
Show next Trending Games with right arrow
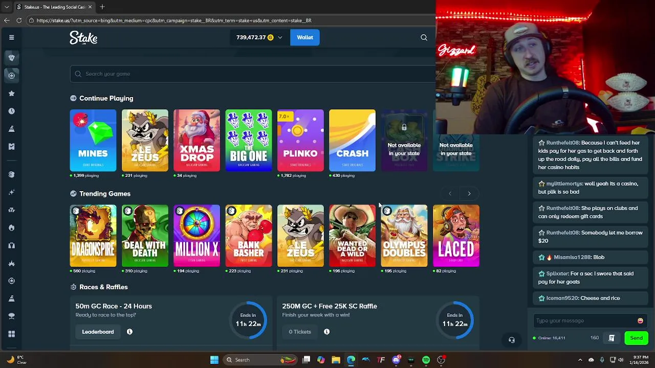click(469, 194)
